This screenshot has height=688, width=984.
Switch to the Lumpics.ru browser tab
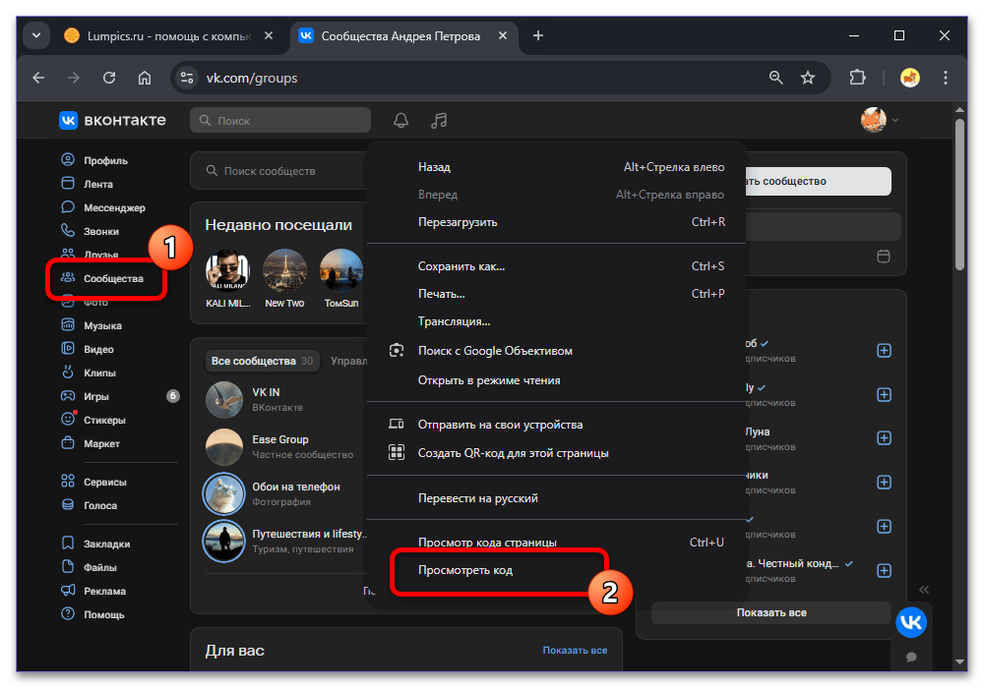tap(167, 35)
